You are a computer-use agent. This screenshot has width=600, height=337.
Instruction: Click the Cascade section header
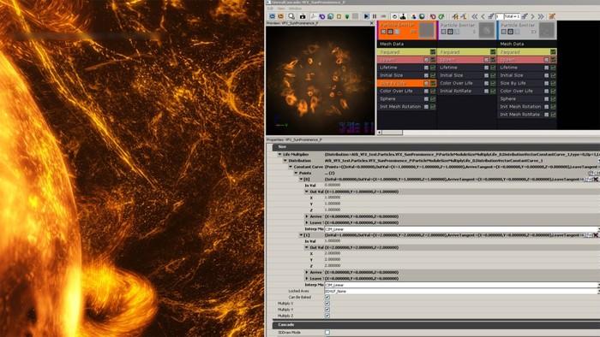click(x=436, y=325)
